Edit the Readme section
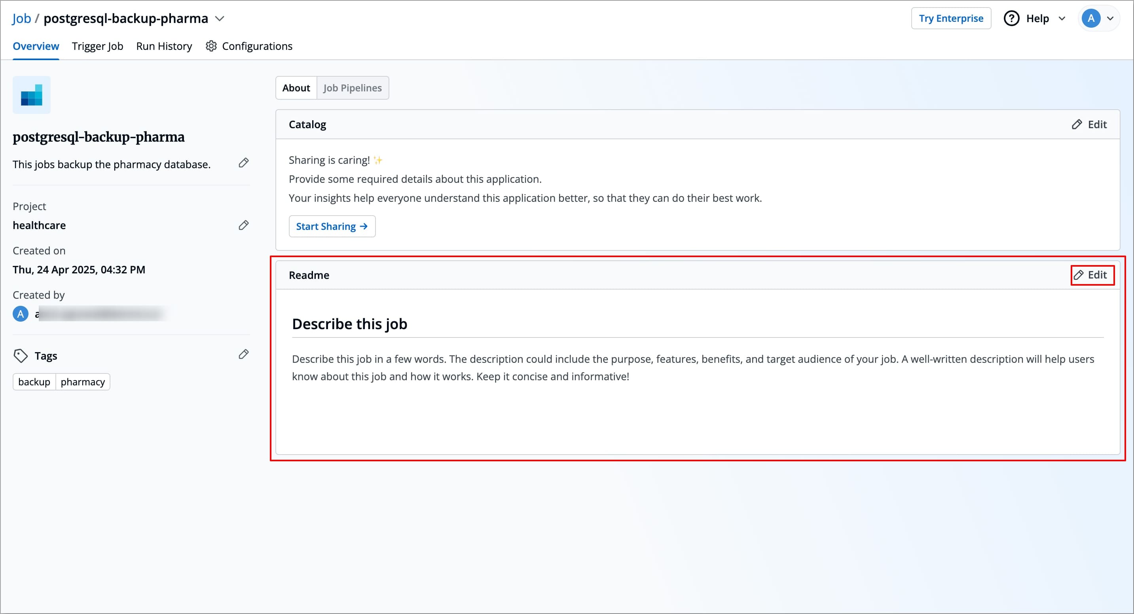This screenshot has width=1134, height=614. click(x=1092, y=275)
